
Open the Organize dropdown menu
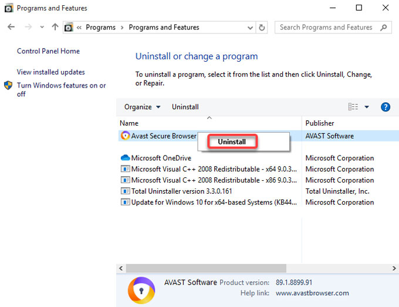(x=142, y=107)
